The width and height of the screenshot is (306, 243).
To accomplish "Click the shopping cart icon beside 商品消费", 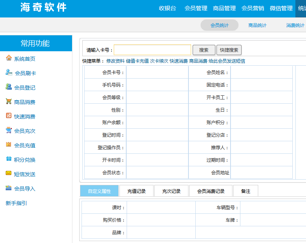I will [9, 101].
